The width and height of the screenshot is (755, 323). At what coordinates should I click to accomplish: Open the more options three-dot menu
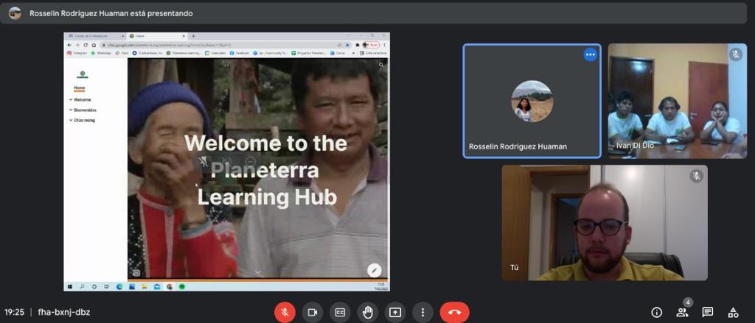click(x=422, y=313)
